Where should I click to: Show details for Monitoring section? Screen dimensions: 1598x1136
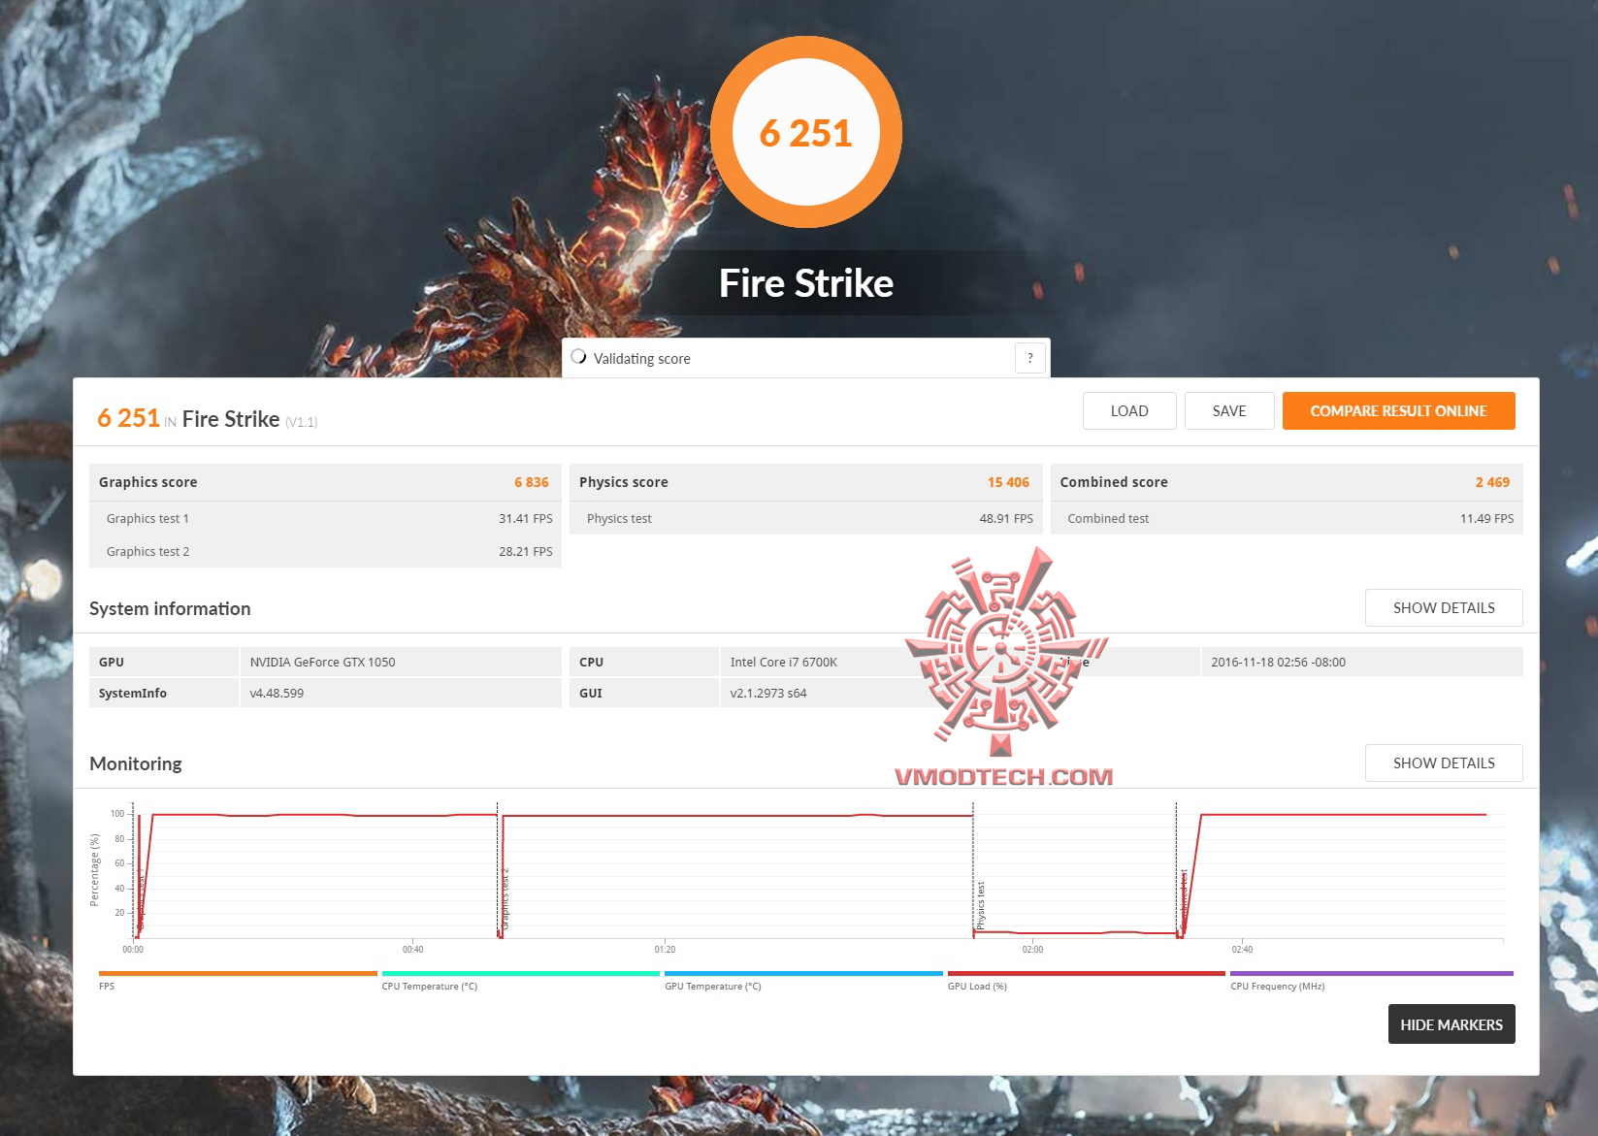click(x=1444, y=763)
